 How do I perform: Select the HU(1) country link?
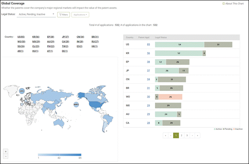point(35,51)
